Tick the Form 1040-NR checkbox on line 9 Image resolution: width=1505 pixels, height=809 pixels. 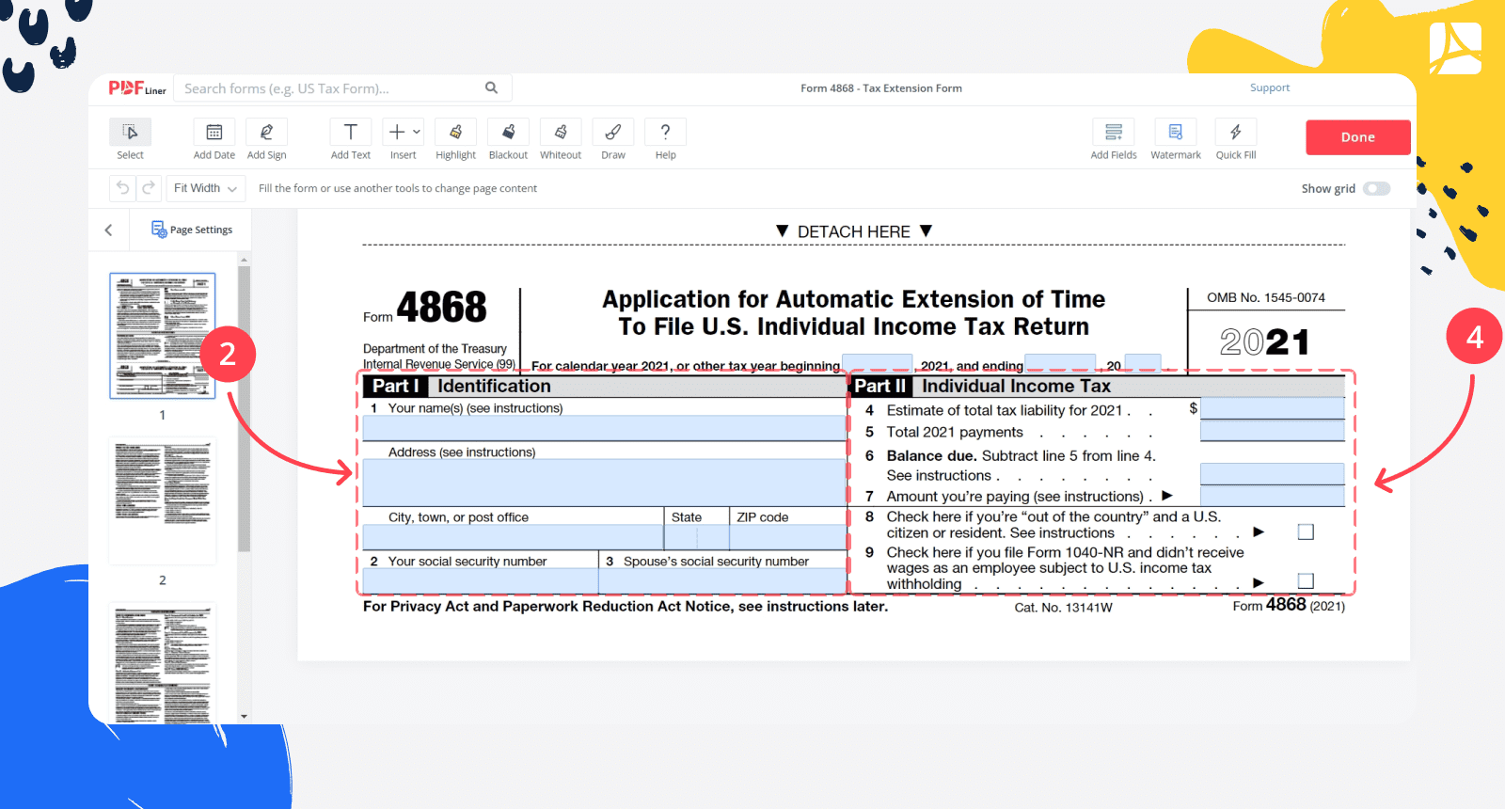(1306, 581)
